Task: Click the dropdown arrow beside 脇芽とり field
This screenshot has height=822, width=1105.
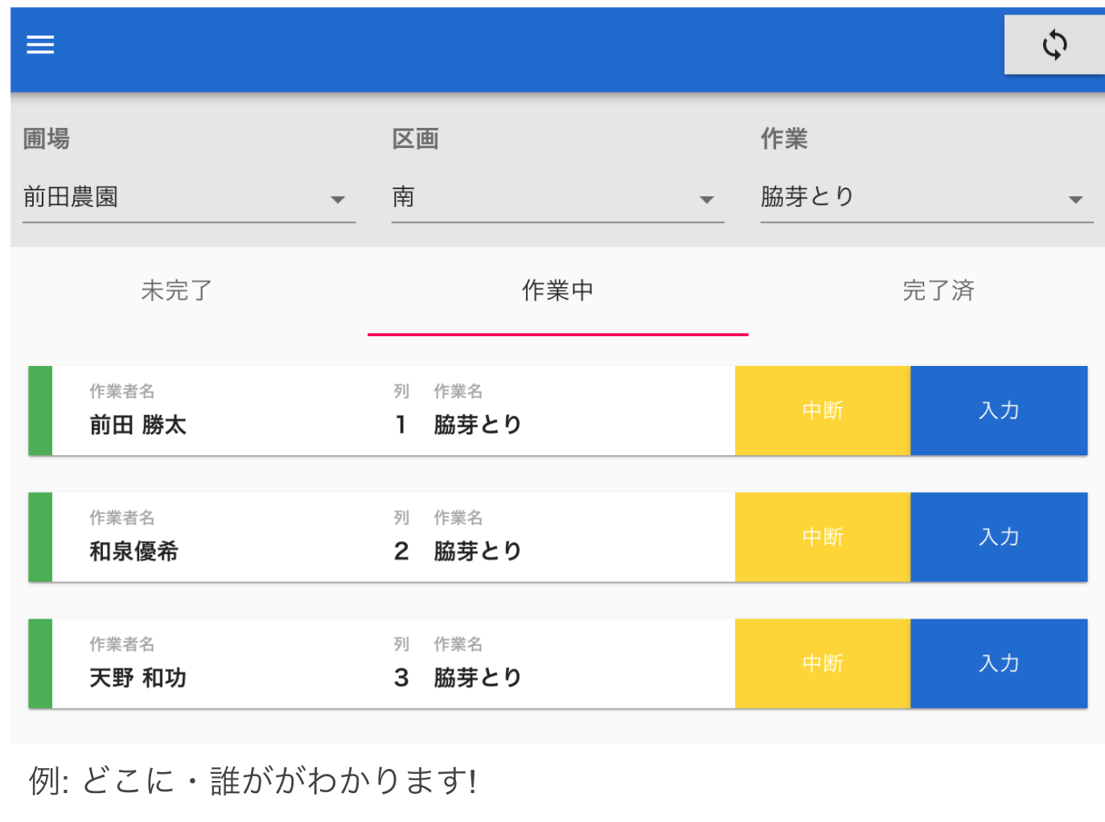Action: (1075, 199)
